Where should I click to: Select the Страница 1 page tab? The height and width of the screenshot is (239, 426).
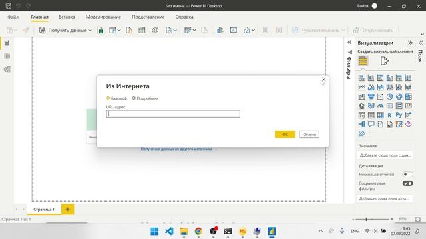pyautogui.click(x=44, y=210)
